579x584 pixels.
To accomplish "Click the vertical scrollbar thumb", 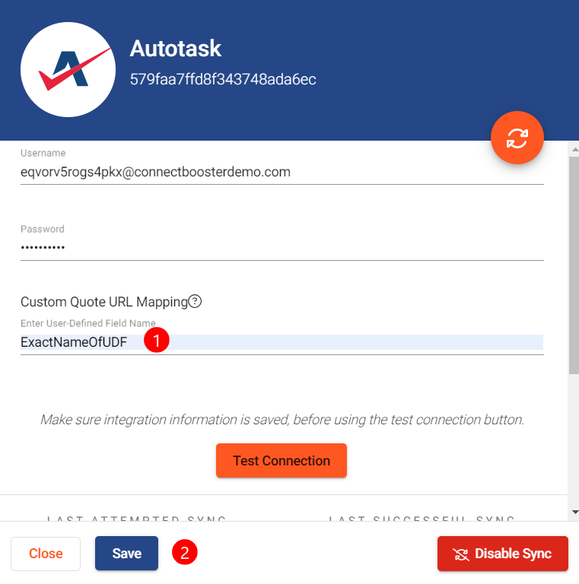I will [574, 265].
